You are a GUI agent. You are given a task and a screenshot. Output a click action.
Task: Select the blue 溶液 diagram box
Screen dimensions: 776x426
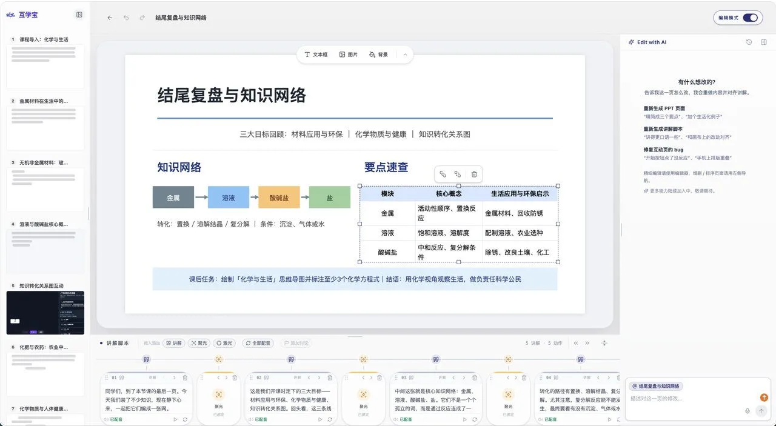[229, 198]
